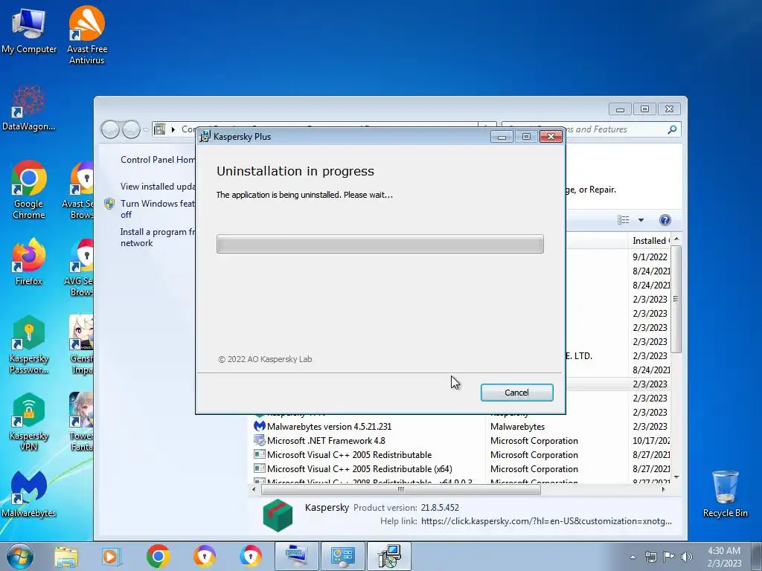The width and height of the screenshot is (762, 571).
Task: Click 9/1/2022 installed date cell
Action: pos(650,257)
